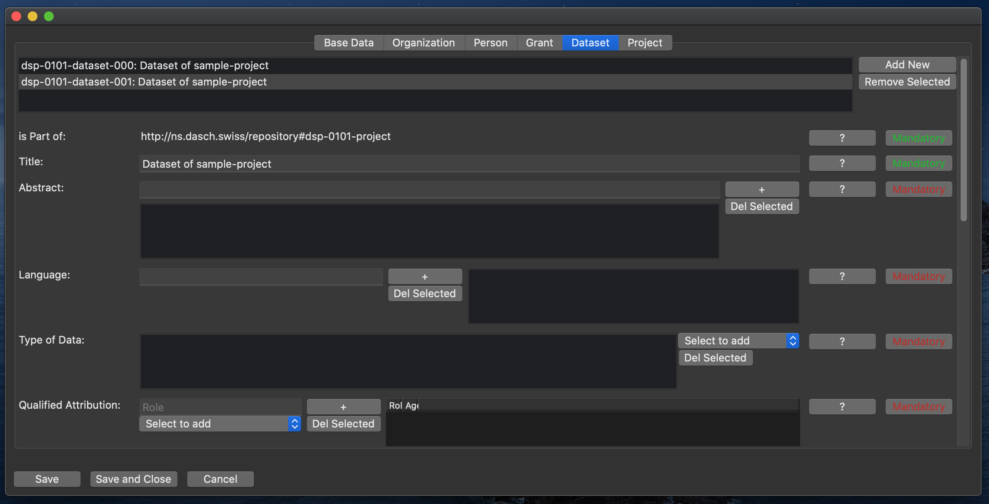The image size is (989, 504).
Task: Click Del Selected under Qualified Attribution
Action: [344, 424]
